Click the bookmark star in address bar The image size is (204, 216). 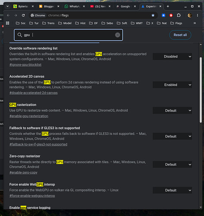pos(153,15)
